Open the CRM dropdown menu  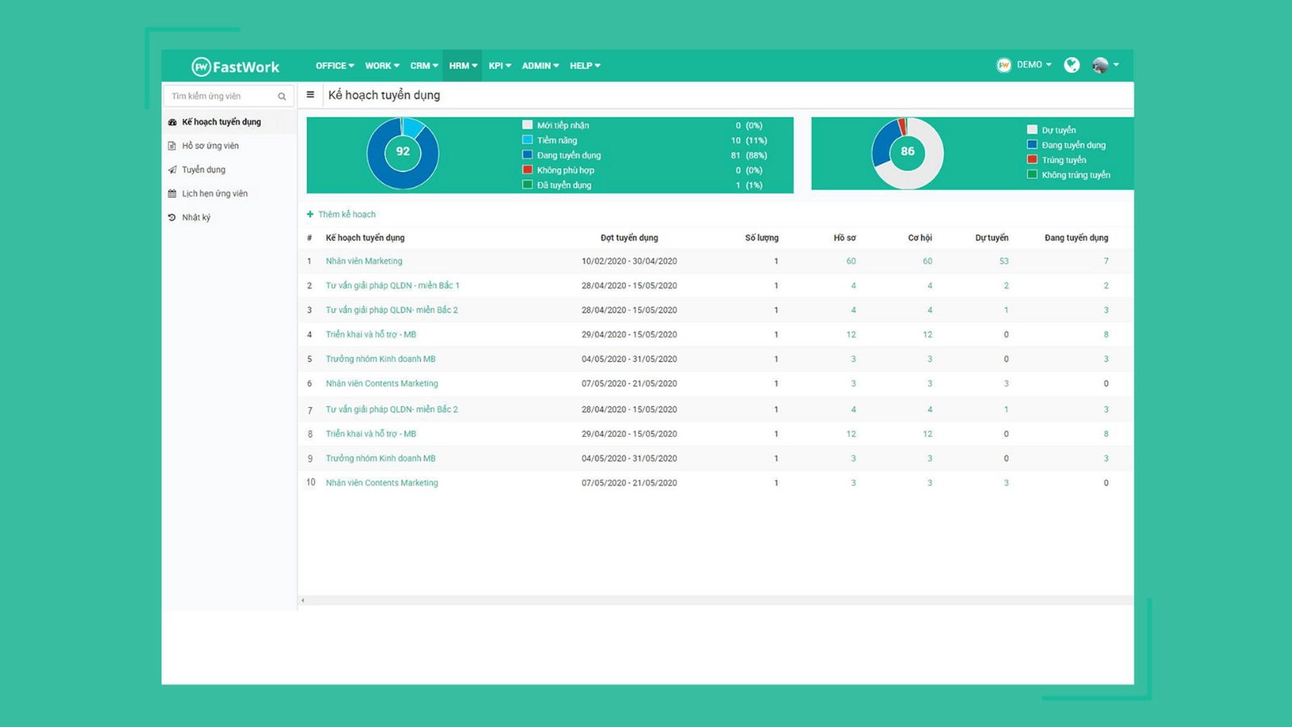[424, 65]
